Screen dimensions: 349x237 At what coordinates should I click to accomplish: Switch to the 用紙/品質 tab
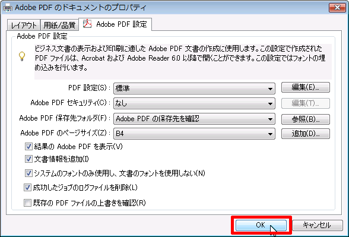point(59,25)
